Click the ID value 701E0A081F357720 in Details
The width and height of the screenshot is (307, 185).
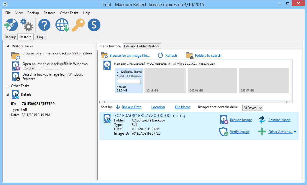(x=38, y=104)
